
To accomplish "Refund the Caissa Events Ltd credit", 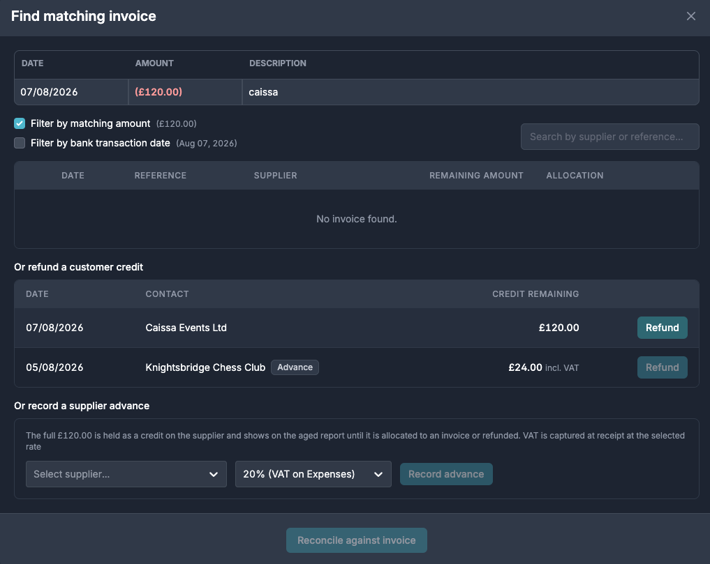I will (662, 328).
